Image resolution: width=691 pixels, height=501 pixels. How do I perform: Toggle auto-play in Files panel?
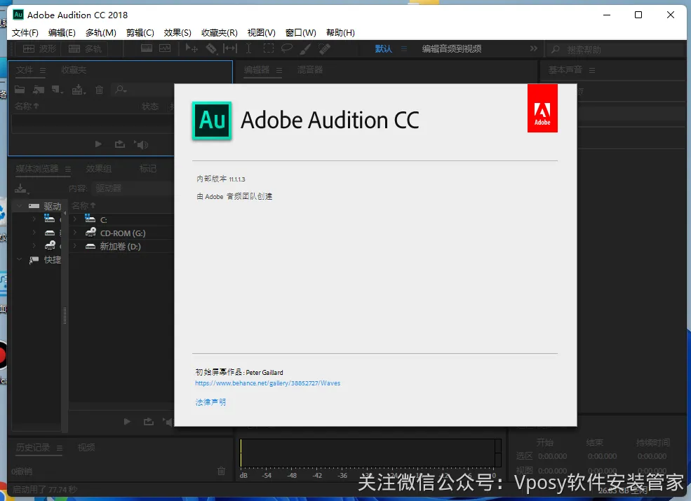(x=142, y=144)
